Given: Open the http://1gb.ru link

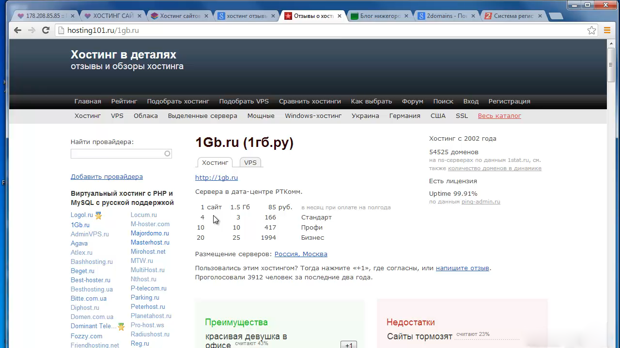Looking at the screenshot, I should coord(217,178).
